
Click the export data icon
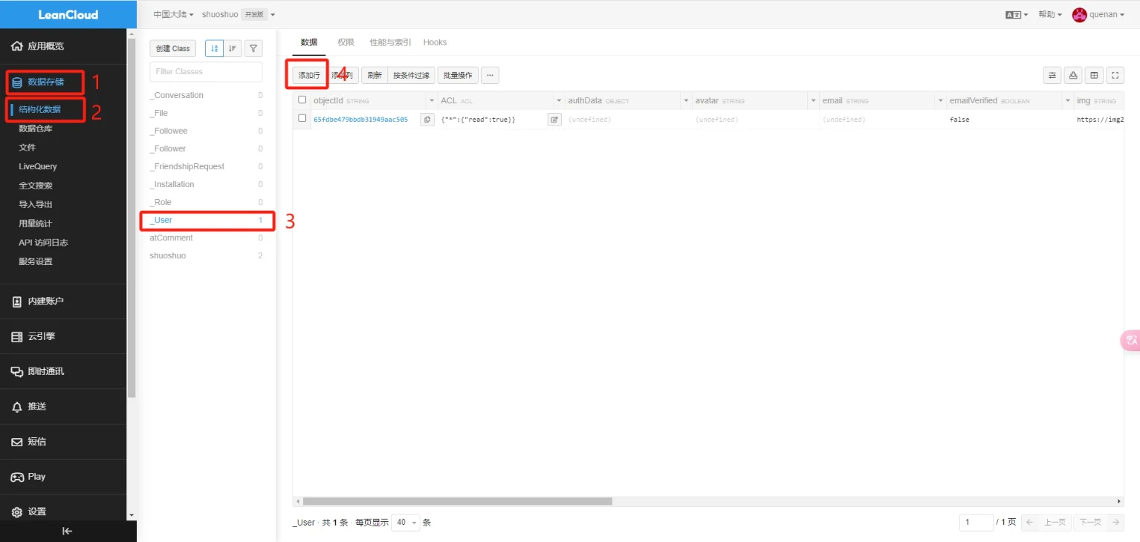pyautogui.click(x=1072, y=75)
